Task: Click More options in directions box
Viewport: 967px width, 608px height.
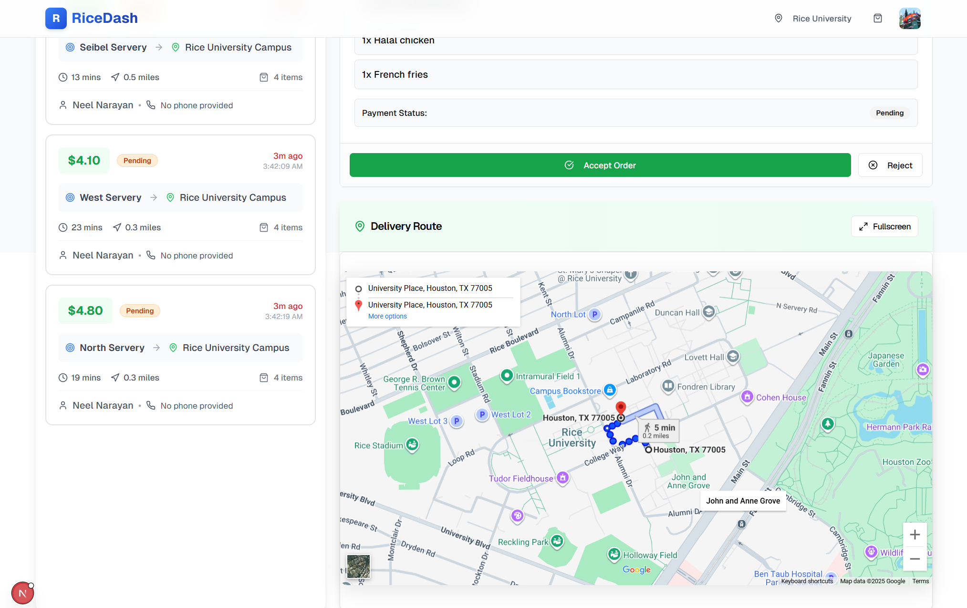Action: (x=387, y=317)
